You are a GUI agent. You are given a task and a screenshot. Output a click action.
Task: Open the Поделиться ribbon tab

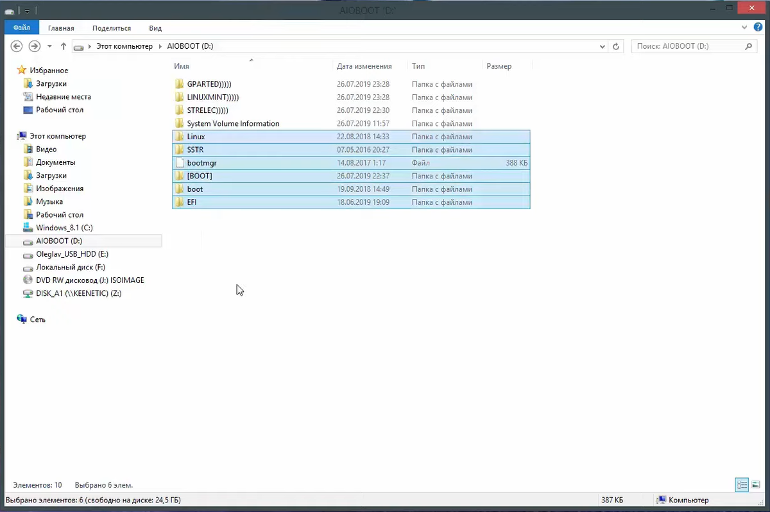[x=112, y=28]
